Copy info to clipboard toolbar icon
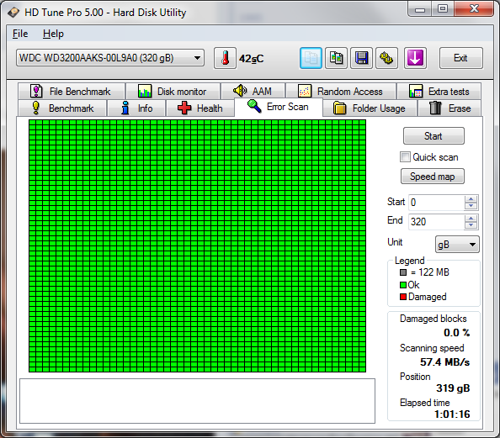 (311, 58)
